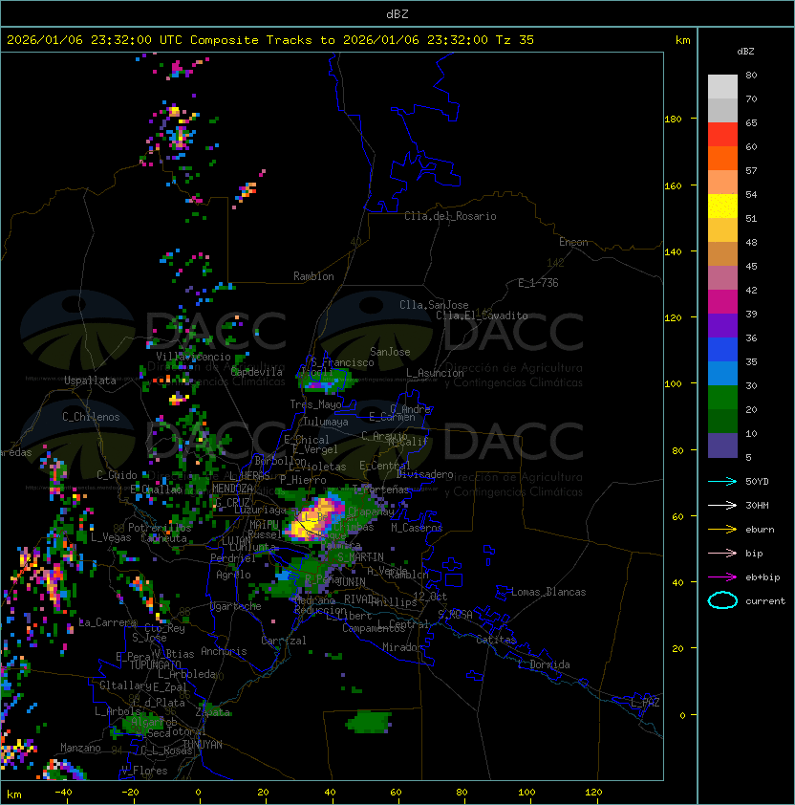Image resolution: width=795 pixels, height=805 pixels.
Task: Click the orange 57 dBZ swatch
Action: [x=722, y=158]
